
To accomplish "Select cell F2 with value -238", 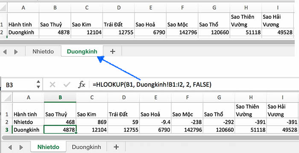I will (x=187, y=122).
